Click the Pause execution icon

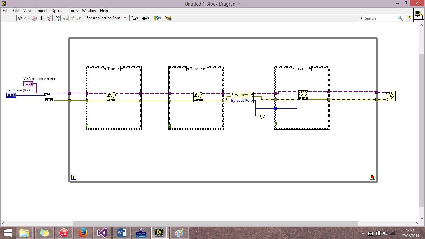click(41, 18)
